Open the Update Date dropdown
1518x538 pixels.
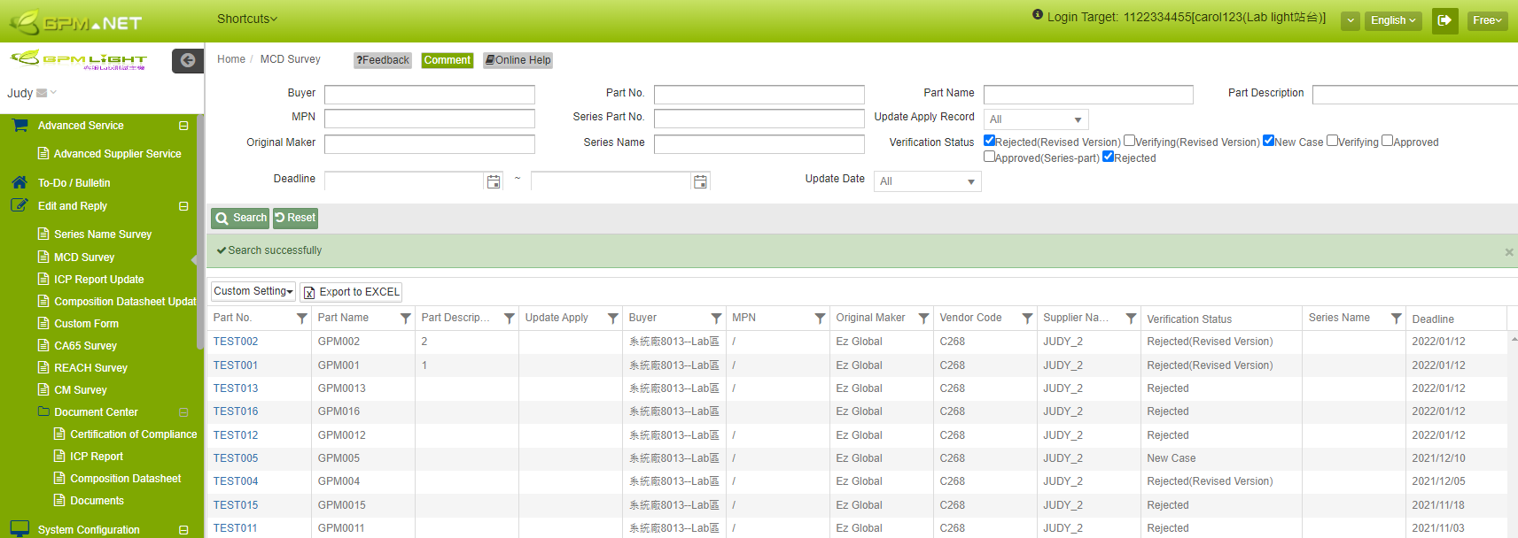[x=927, y=181]
